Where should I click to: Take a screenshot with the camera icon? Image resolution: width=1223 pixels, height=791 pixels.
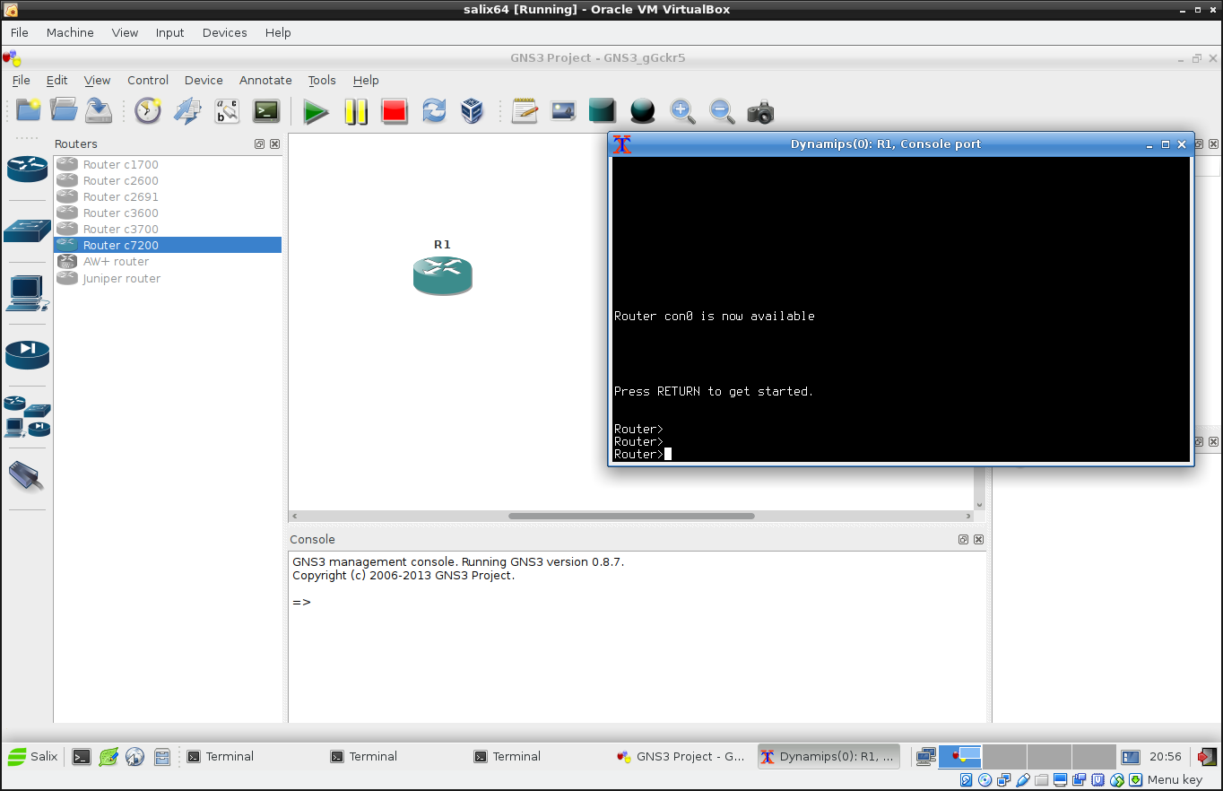pos(760,111)
